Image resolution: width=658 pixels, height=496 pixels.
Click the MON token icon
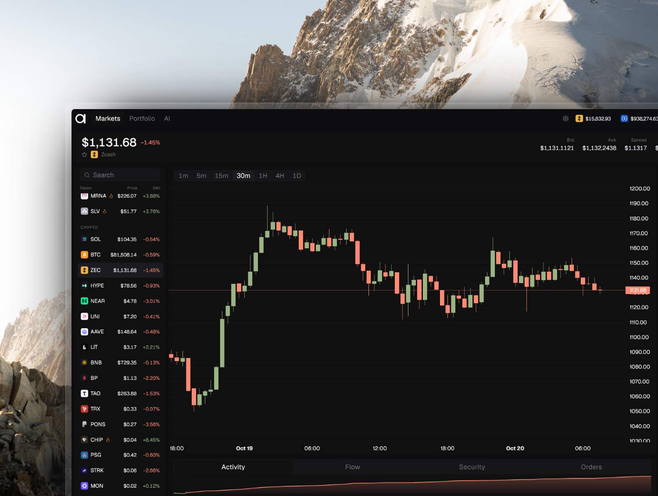tap(84, 486)
